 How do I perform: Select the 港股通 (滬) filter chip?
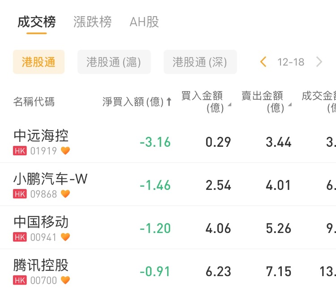point(114,62)
